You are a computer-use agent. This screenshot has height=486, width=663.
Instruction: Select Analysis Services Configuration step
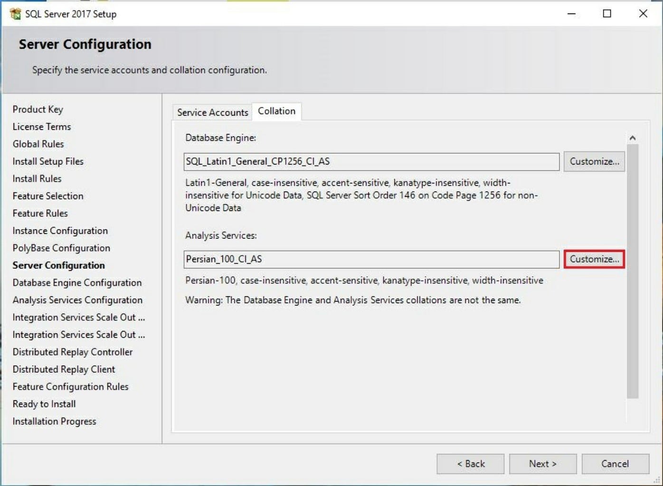click(x=77, y=300)
